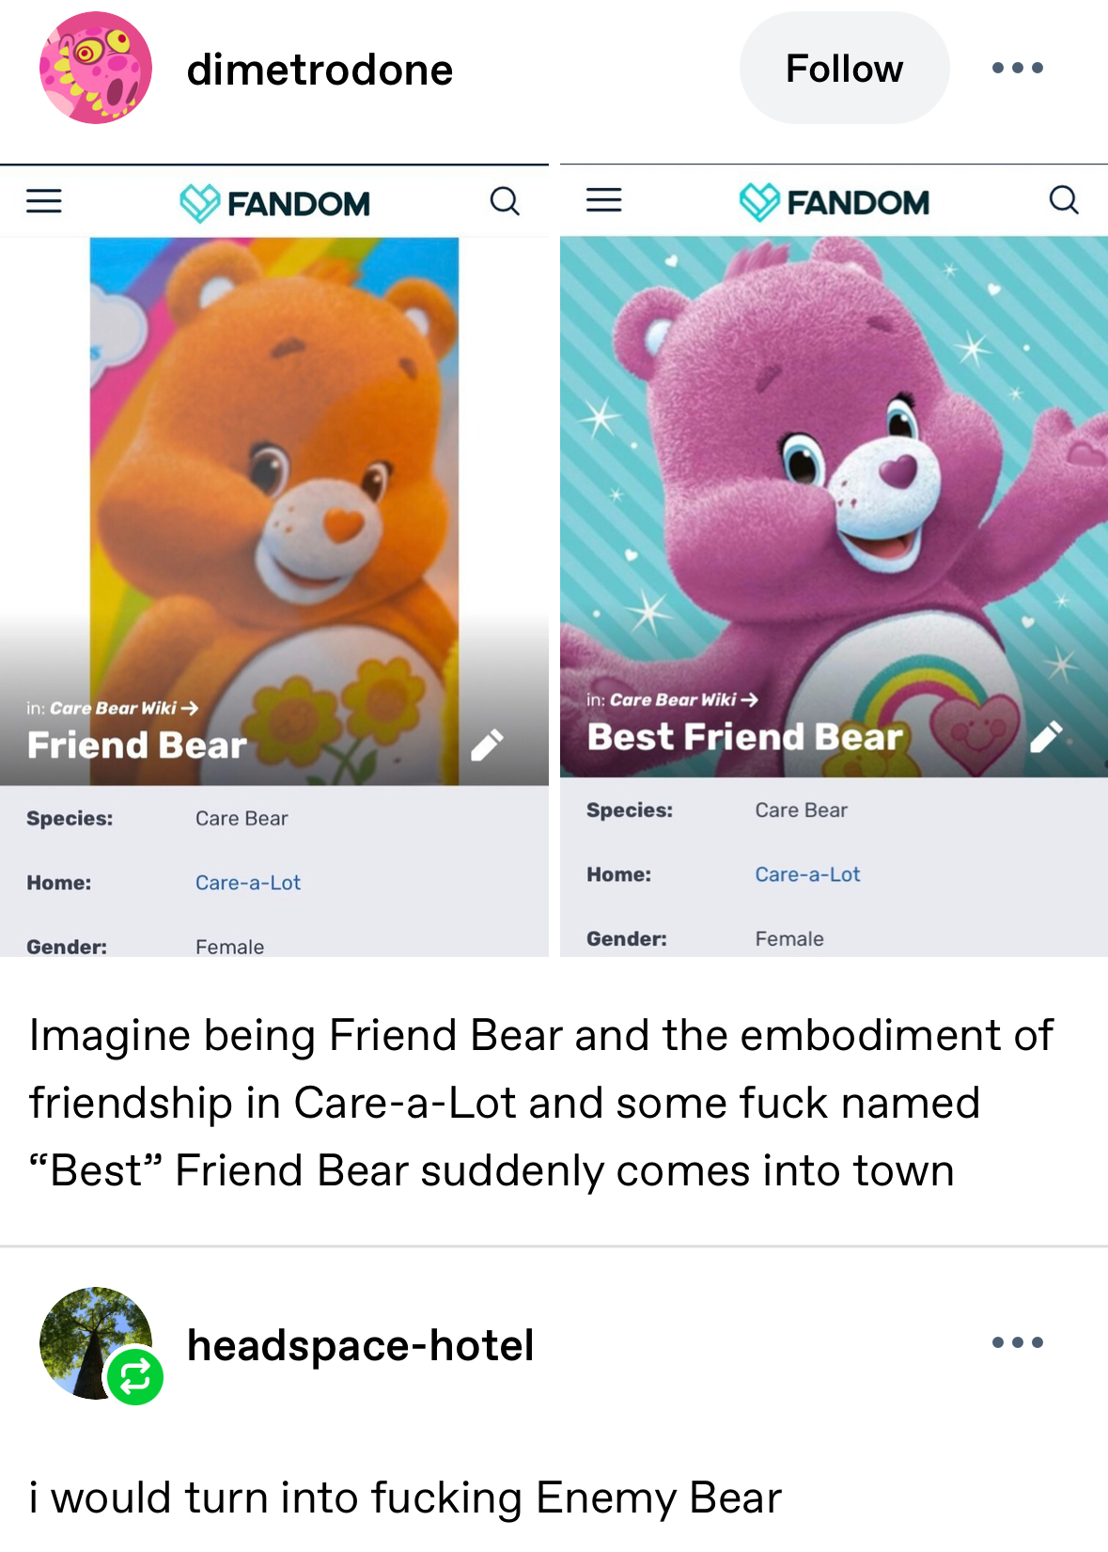Open headspace-hotel's tree avatar
This screenshot has height=1552, width=1108.
pyautogui.click(x=96, y=1343)
